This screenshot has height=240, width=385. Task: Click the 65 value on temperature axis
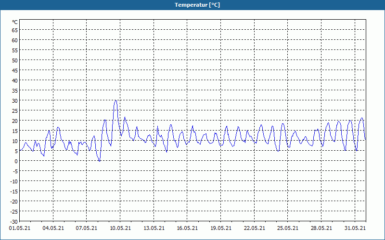point(15,30)
